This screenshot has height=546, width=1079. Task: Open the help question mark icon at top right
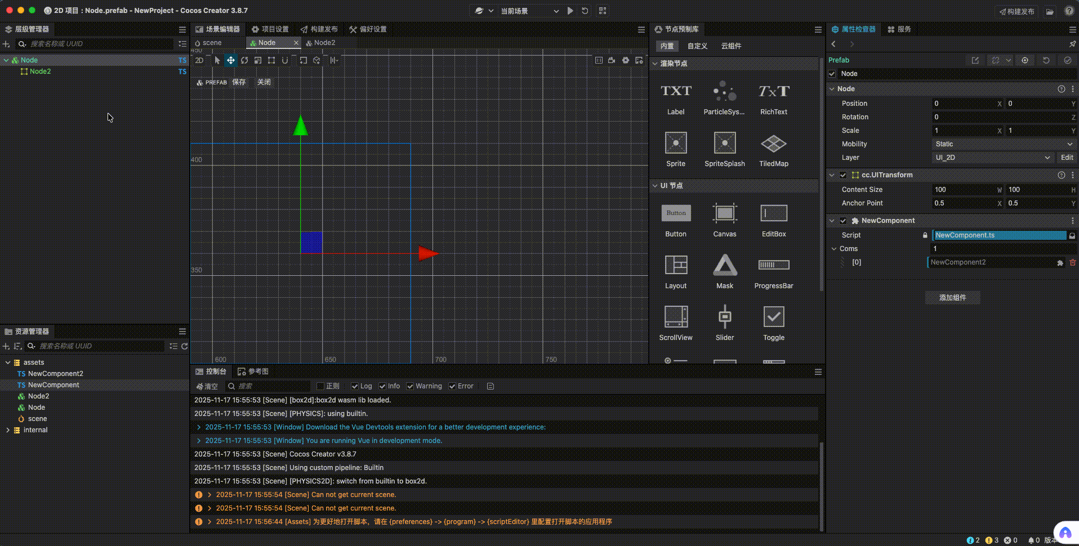tap(1069, 11)
